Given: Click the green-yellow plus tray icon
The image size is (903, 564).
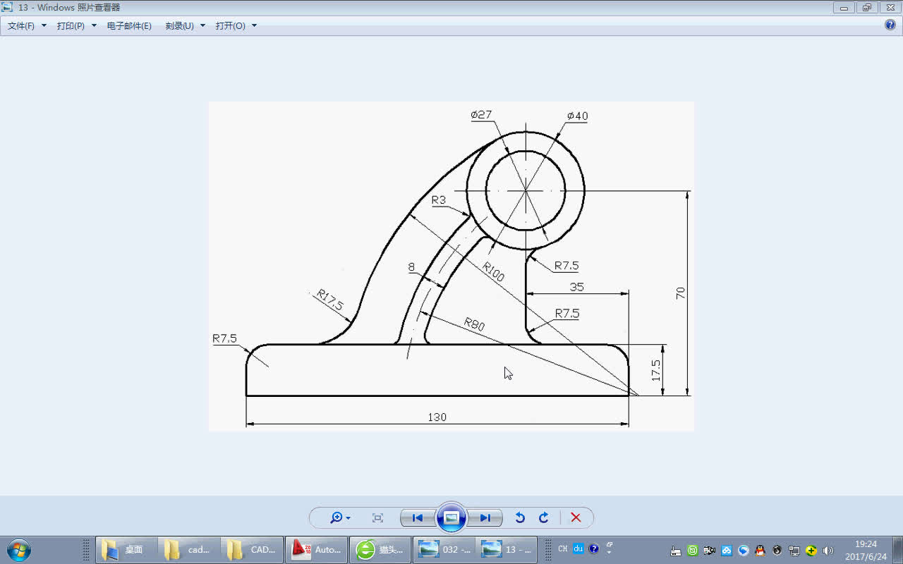Looking at the screenshot, I should (811, 551).
